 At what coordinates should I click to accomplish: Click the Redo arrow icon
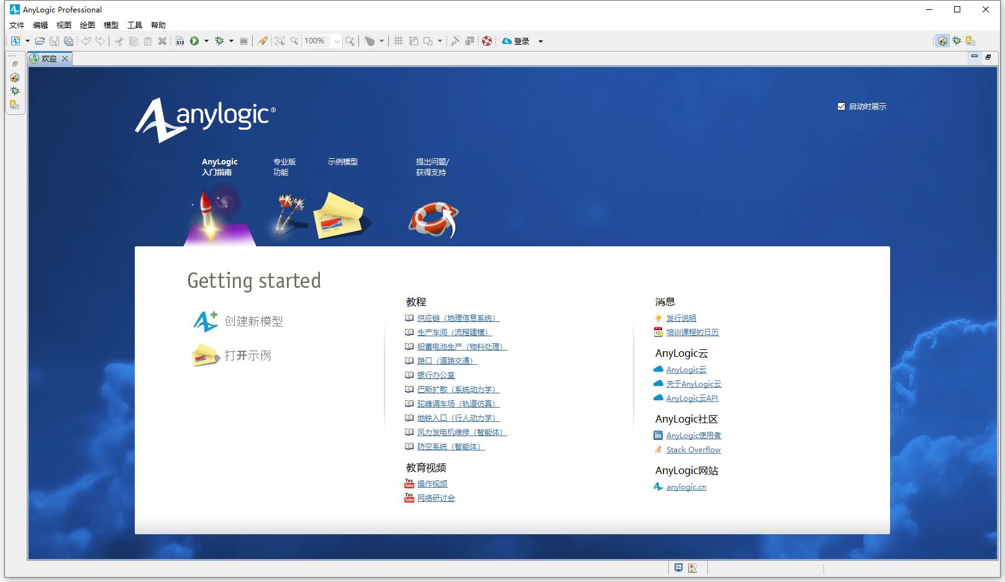coord(100,41)
